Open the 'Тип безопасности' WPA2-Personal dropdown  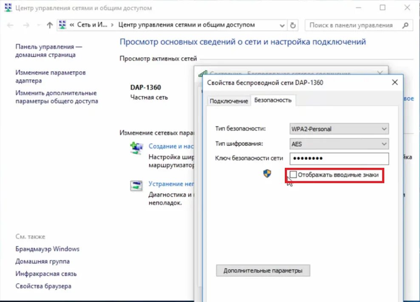pos(339,129)
